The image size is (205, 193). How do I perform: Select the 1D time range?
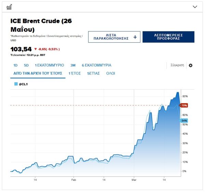coord(15,65)
